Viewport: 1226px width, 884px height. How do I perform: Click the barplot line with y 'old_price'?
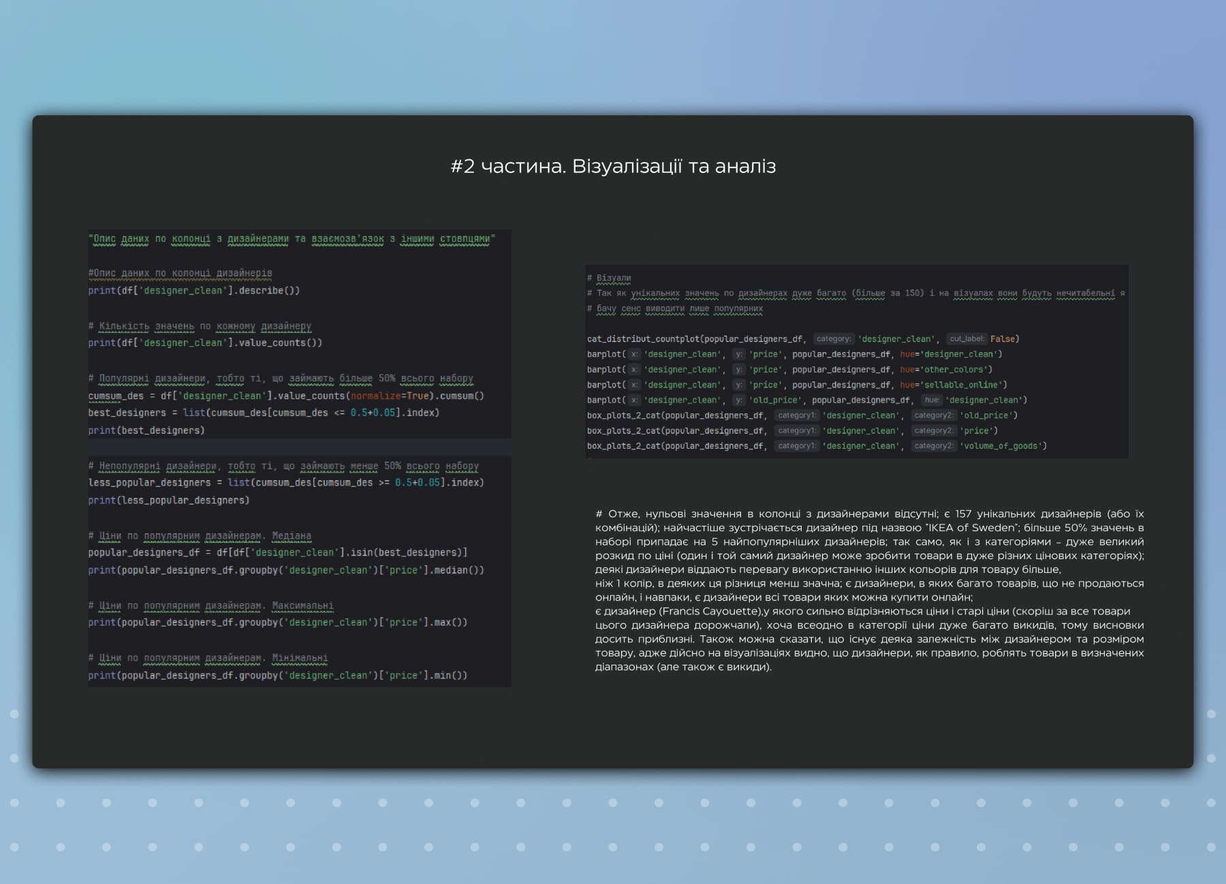807,400
